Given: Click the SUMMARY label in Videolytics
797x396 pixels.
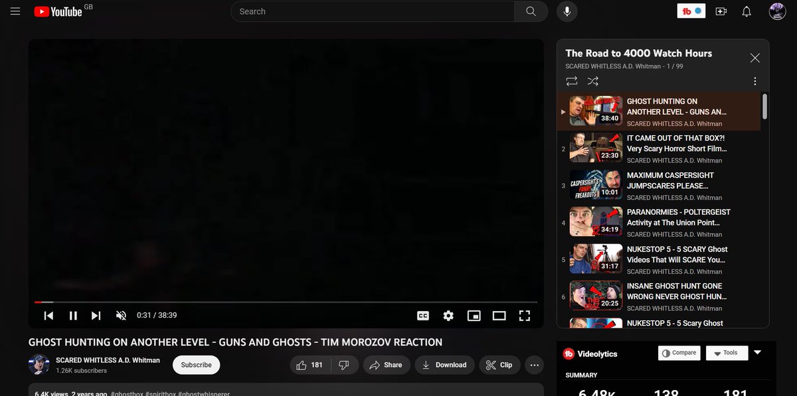Looking at the screenshot, I should pyautogui.click(x=581, y=375).
